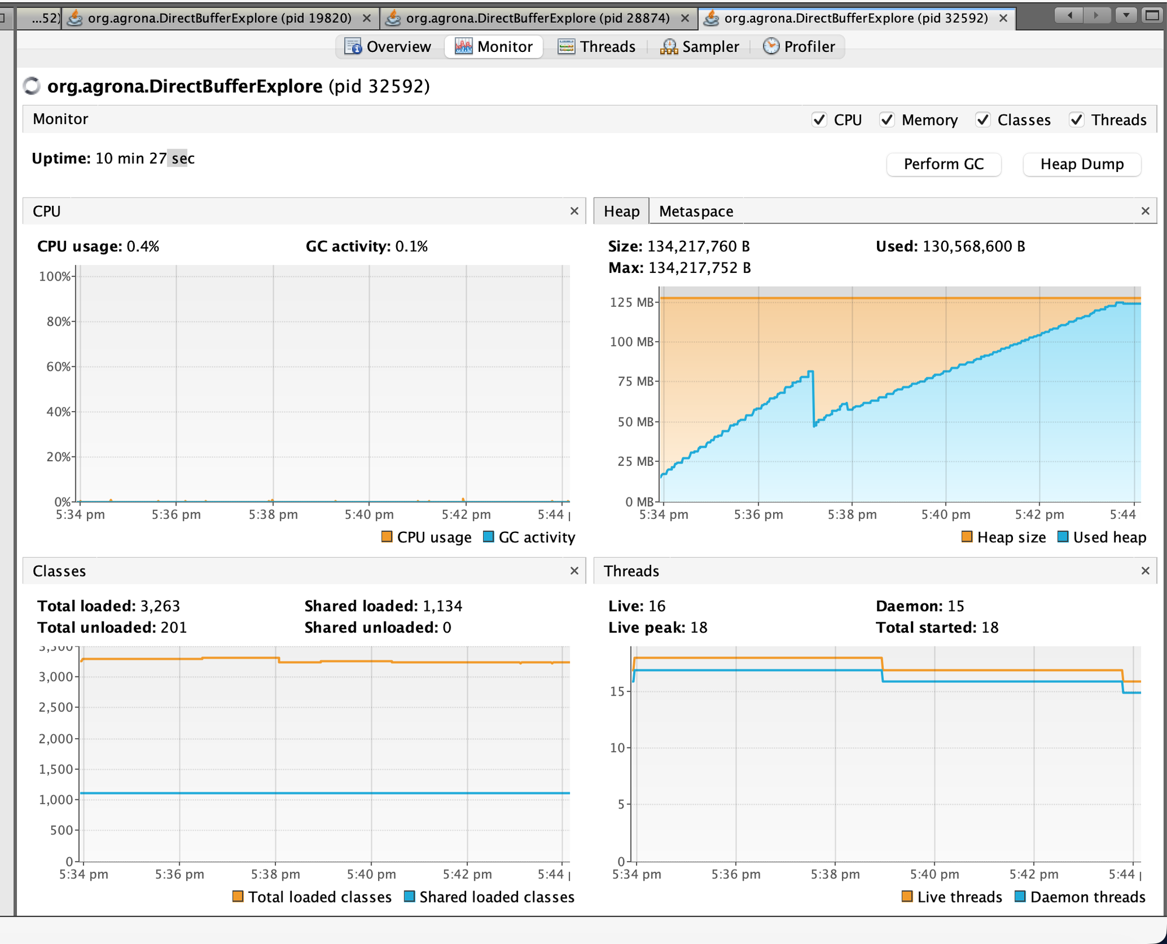
Task: Close the Heap memory panel
Action: coord(1145,211)
